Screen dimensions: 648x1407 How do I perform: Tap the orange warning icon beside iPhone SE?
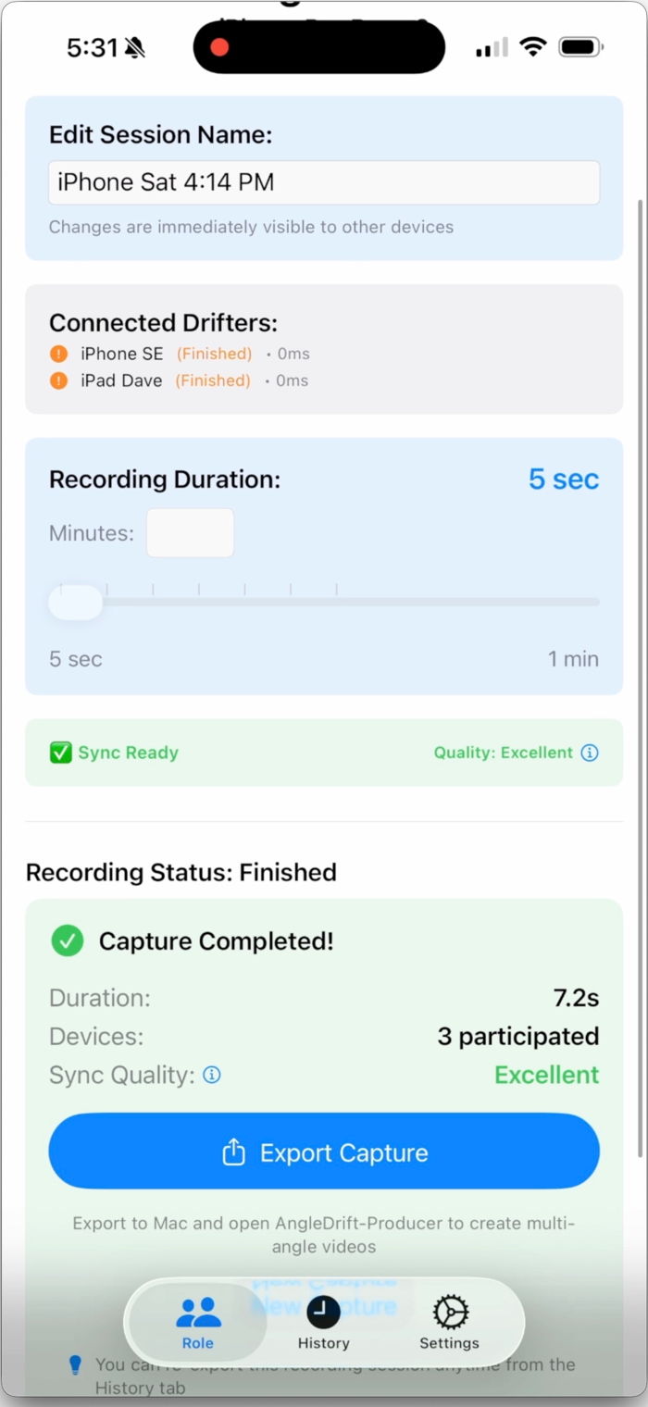[x=58, y=354]
